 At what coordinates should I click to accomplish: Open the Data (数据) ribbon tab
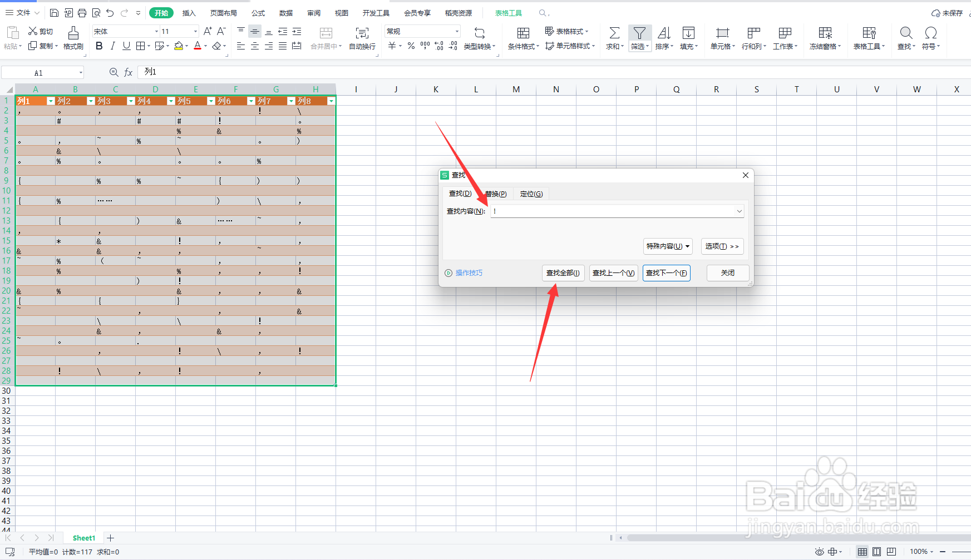[x=286, y=13]
